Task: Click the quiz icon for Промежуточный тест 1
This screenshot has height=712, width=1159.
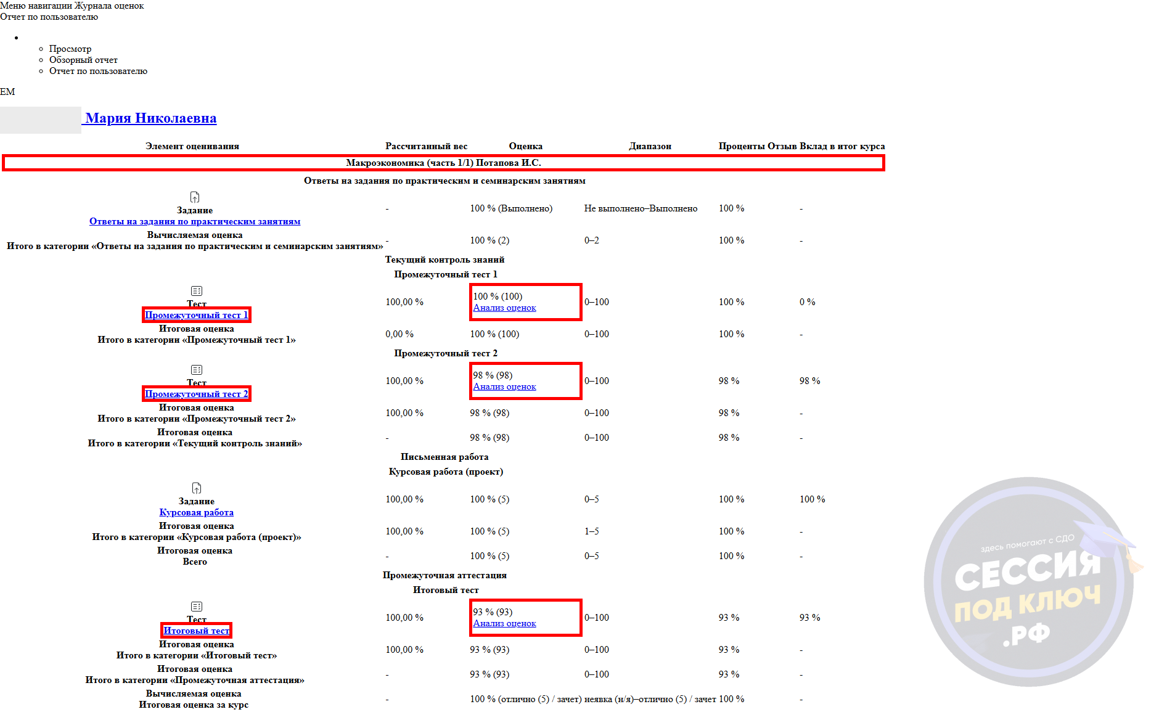Action: click(x=197, y=291)
